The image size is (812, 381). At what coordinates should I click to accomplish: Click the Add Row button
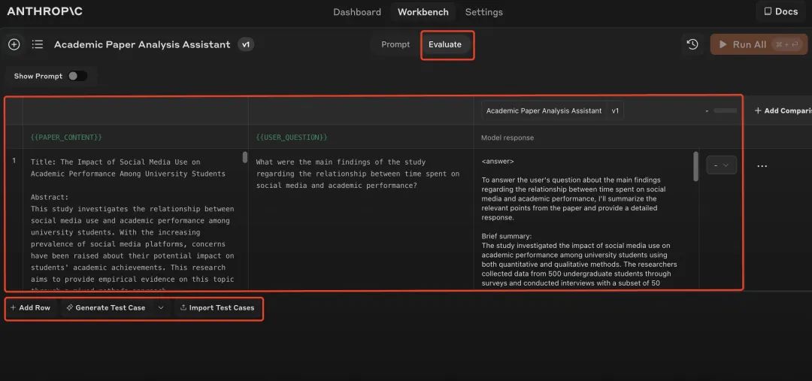(30, 308)
